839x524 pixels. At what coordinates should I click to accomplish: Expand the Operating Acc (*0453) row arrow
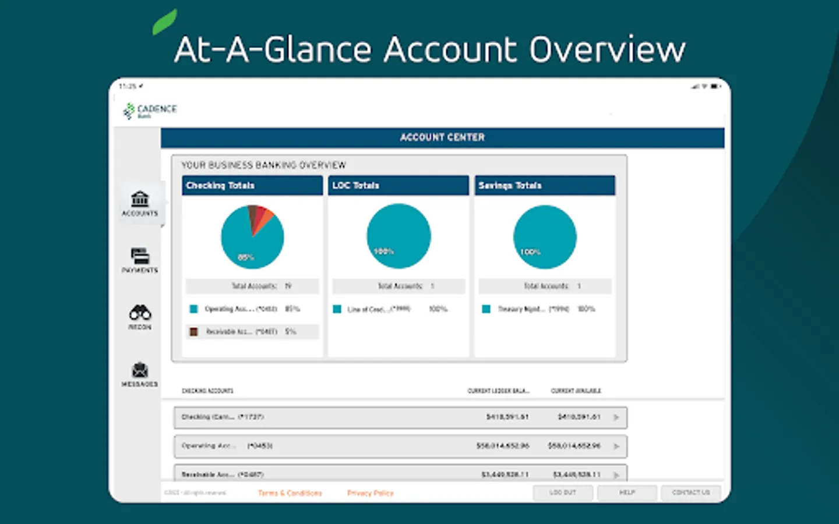(x=616, y=447)
